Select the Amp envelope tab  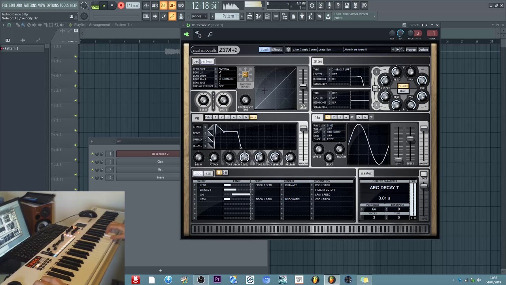click(253, 117)
